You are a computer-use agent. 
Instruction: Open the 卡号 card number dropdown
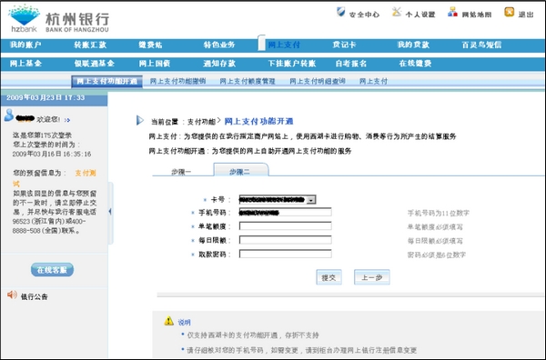(311, 200)
